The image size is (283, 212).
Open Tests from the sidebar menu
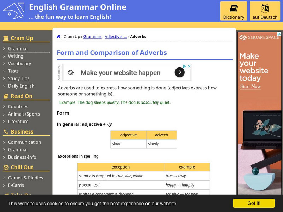coord(13,71)
